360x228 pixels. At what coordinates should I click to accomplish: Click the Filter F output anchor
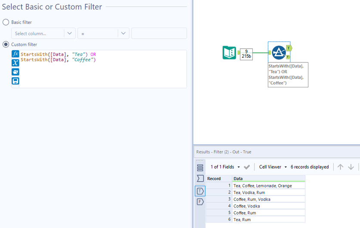coord(288,57)
